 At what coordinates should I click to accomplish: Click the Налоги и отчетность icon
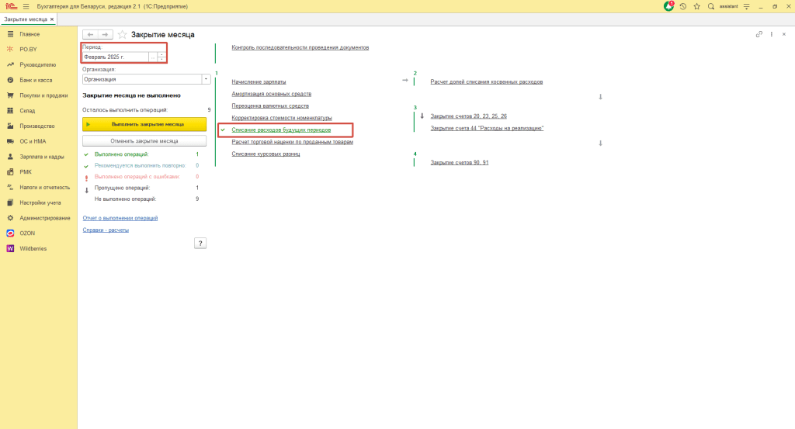10,188
